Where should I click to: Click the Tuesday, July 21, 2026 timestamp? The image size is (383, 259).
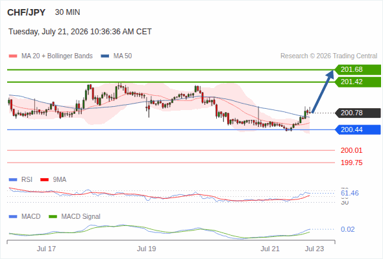tap(80, 32)
